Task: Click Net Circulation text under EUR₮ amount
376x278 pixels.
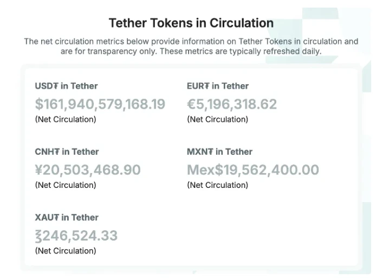Action: click(217, 119)
